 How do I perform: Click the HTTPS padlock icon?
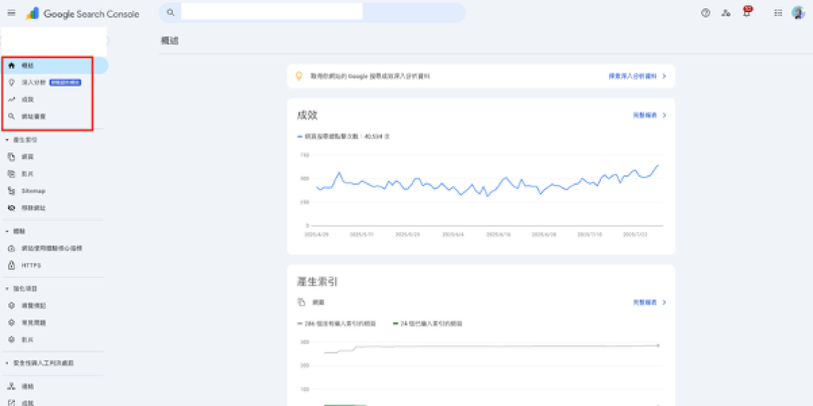pos(12,265)
